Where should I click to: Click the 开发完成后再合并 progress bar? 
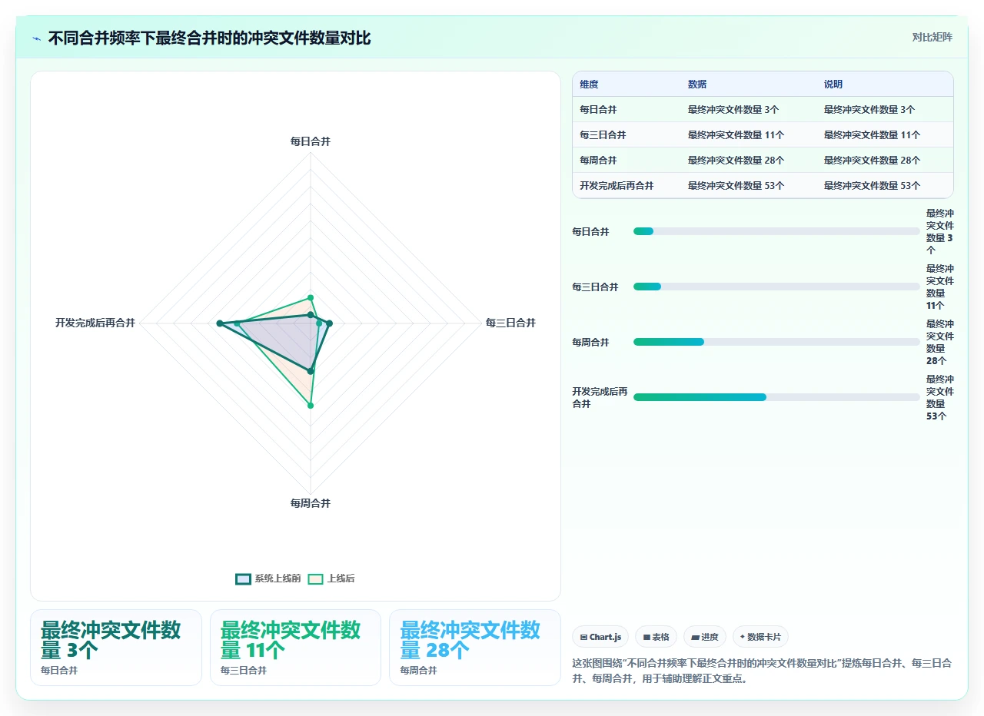776,397
